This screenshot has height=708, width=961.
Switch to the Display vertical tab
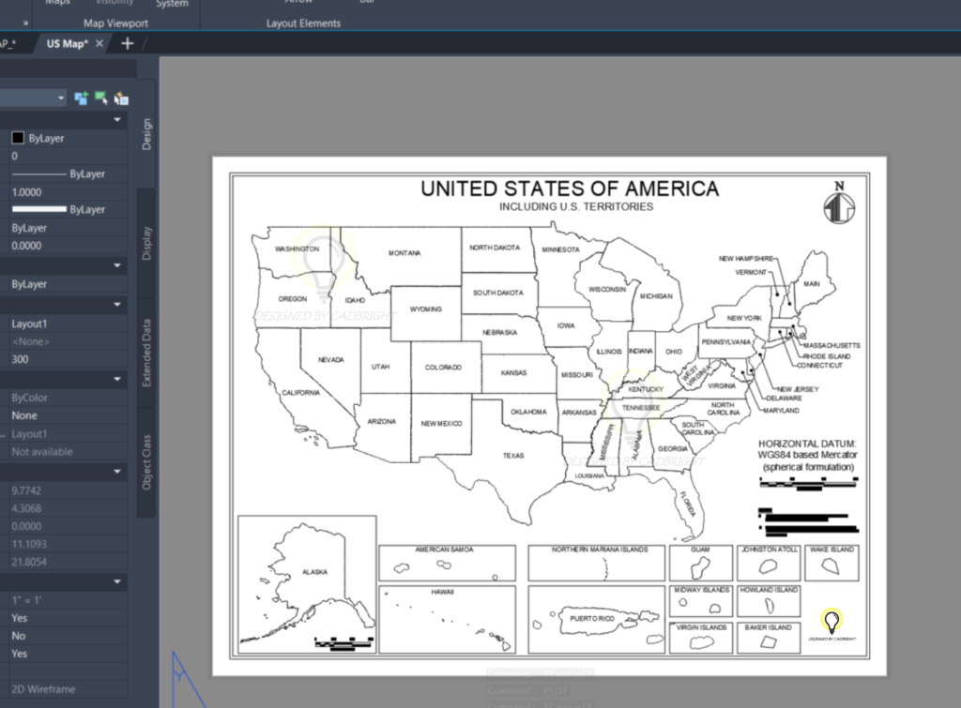click(x=146, y=243)
